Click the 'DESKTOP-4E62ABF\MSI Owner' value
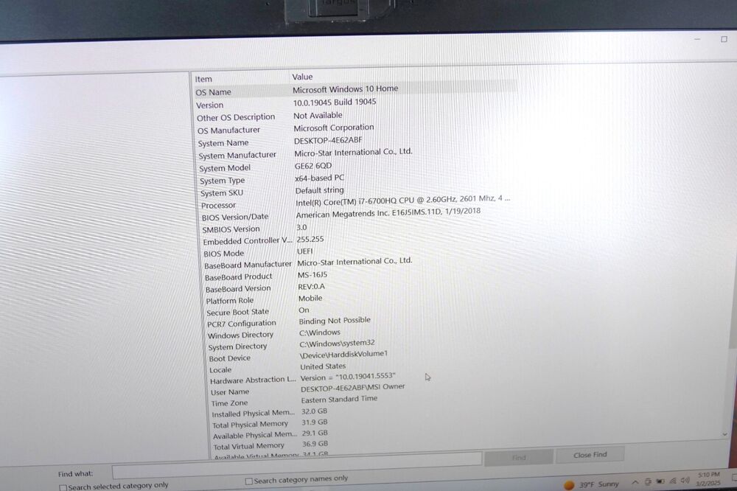The image size is (737, 491). pyautogui.click(x=352, y=388)
